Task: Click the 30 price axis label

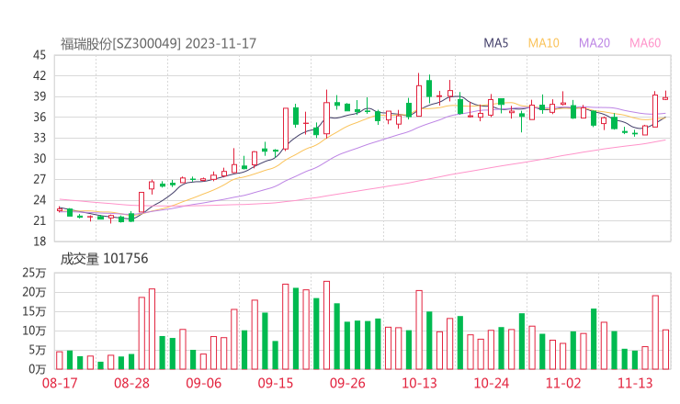Action: [40, 159]
